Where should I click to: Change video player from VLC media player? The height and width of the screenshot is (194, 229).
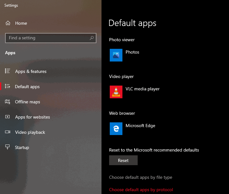tap(142, 89)
